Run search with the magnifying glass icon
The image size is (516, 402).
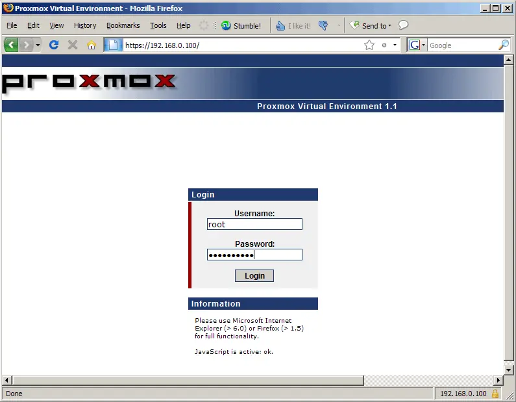point(504,45)
